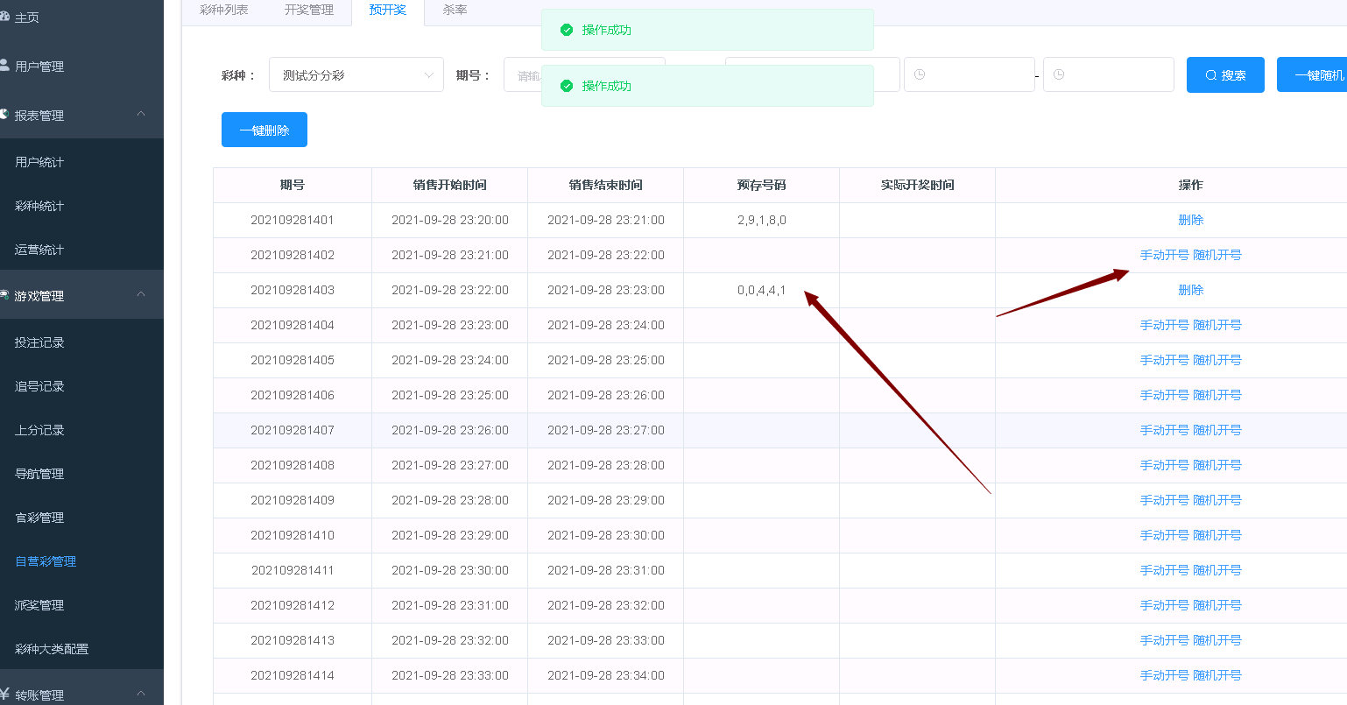This screenshot has height=705, width=1347.
Task: Open the 杀率 tab
Action: click(x=455, y=11)
